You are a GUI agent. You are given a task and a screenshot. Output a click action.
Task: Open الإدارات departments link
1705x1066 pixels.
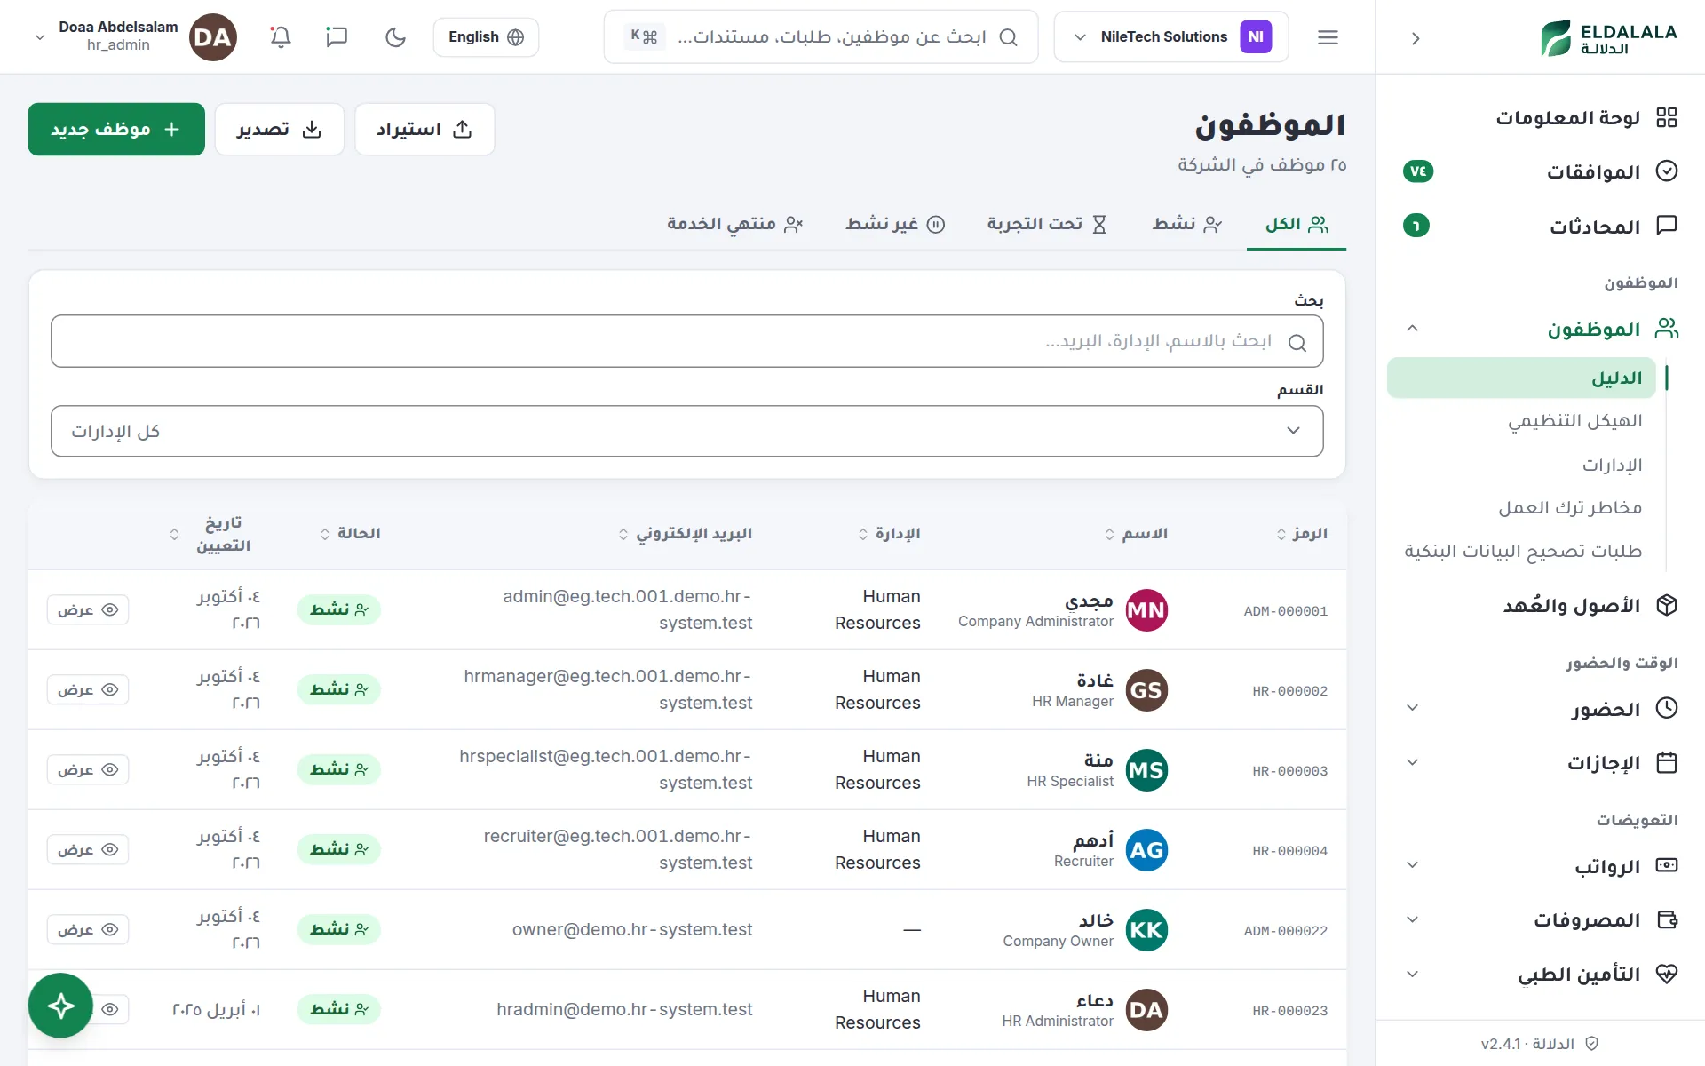pos(1612,465)
